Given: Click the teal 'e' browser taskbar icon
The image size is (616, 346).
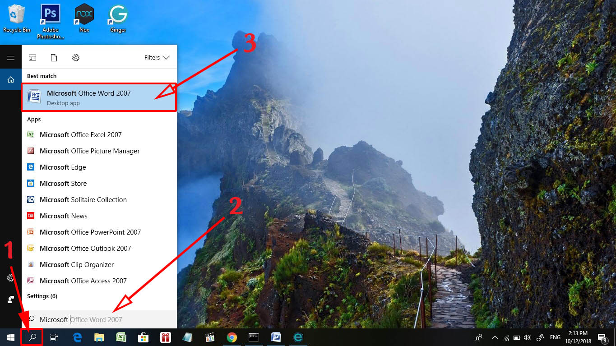Looking at the screenshot, I should coord(298,337).
